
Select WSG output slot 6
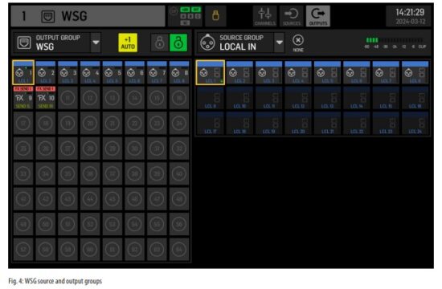pyautogui.click(x=135, y=72)
